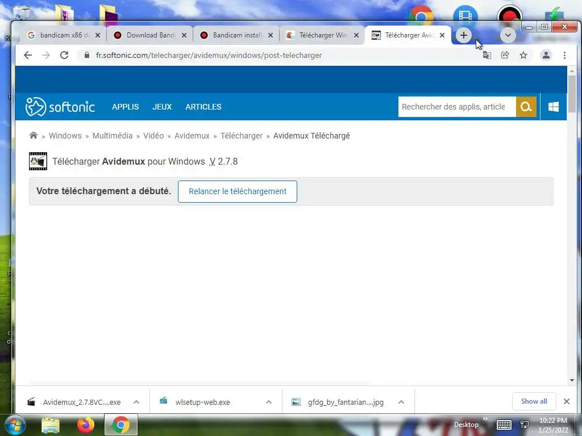Expand Desktop toolbar chevron in taskbar
Image resolution: width=582 pixels, height=436 pixels.
click(x=485, y=419)
